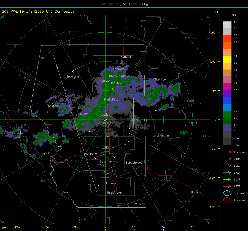Click the Sylvan label
This screenshot has height=231, width=248.
point(105,81)
